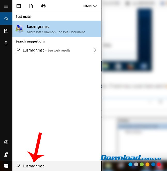Open the Notebook icon in sidebar
The height and width of the screenshot is (171, 167).
tap(6, 31)
